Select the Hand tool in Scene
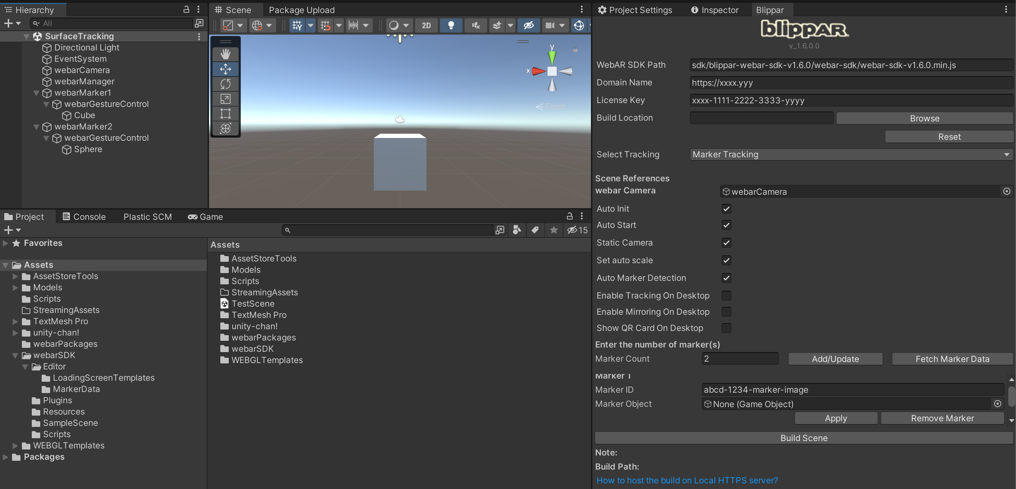Image resolution: width=1016 pixels, height=489 pixels. (x=225, y=54)
